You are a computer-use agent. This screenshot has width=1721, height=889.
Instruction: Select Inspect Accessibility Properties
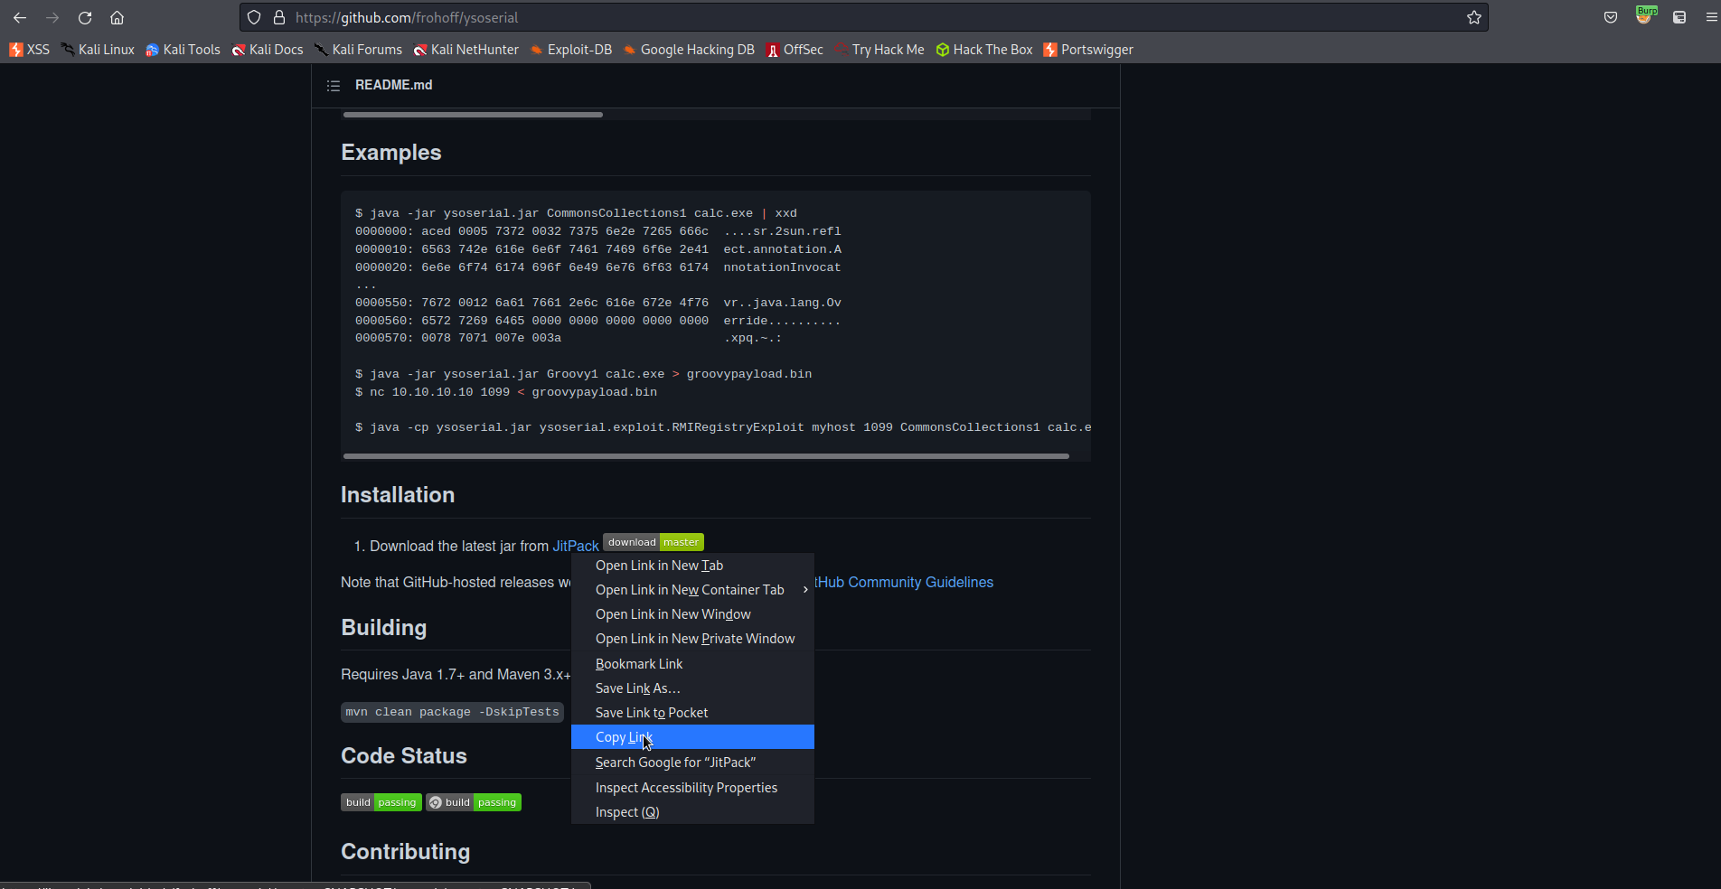[x=692, y=788]
